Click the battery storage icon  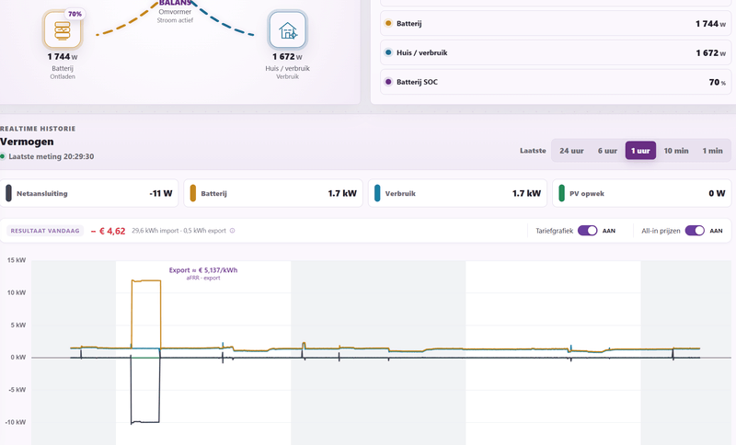click(x=63, y=30)
